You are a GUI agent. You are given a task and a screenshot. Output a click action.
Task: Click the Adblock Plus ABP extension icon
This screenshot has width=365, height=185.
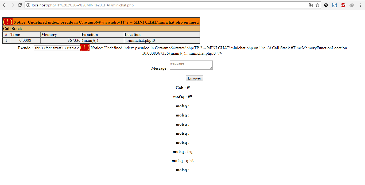point(343,5)
